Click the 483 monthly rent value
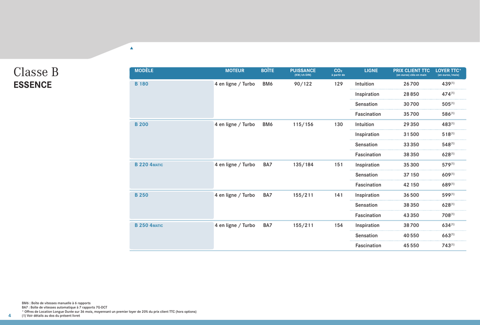Image resolution: width=480 pixels, height=325 pixels. [x=448, y=124]
